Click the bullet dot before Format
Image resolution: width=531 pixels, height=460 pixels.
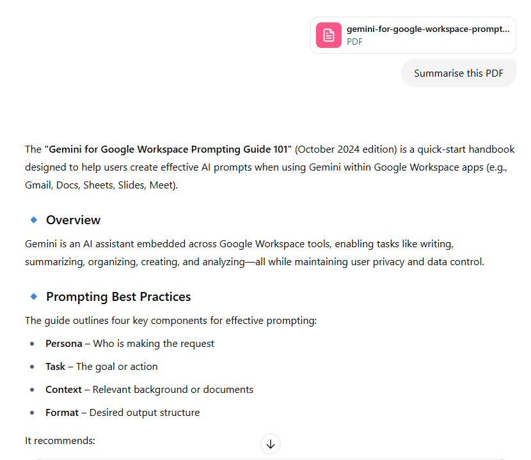pyautogui.click(x=33, y=413)
